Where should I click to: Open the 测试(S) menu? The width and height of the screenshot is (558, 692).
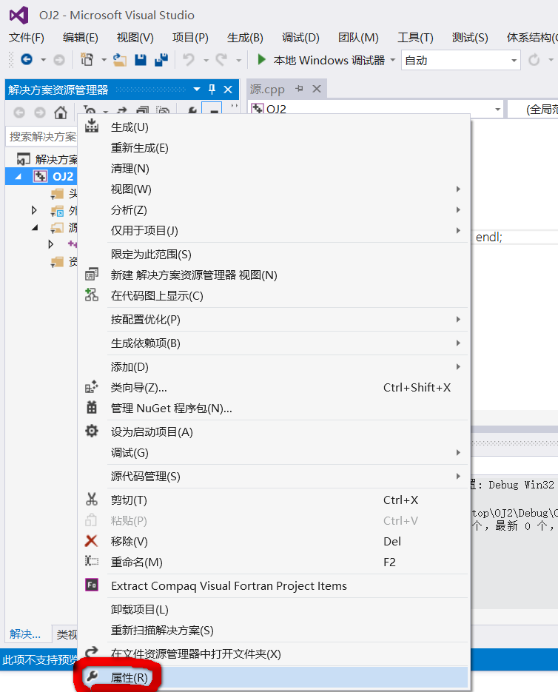pyautogui.click(x=470, y=38)
